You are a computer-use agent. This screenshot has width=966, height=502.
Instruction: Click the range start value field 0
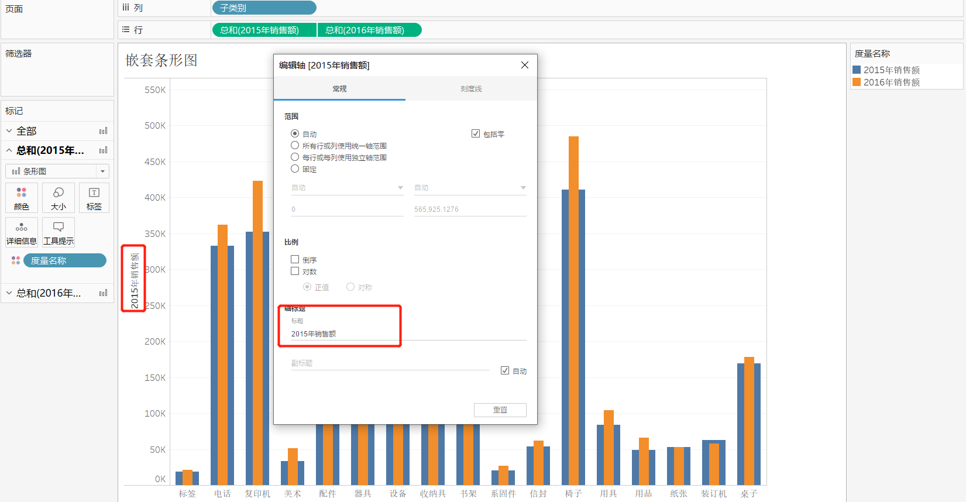348,209
